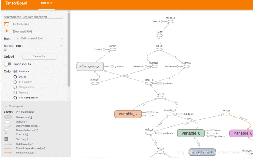Select the Variable_6 node
253x158 pixels.
[x=191, y=133]
